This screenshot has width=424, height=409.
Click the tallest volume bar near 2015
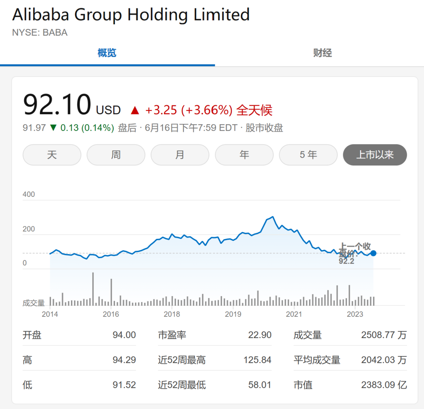tap(93, 289)
